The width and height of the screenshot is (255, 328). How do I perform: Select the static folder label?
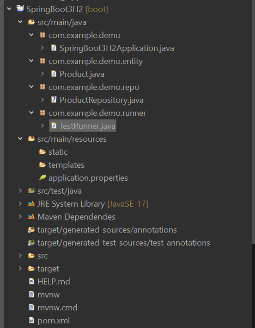[58, 152]
